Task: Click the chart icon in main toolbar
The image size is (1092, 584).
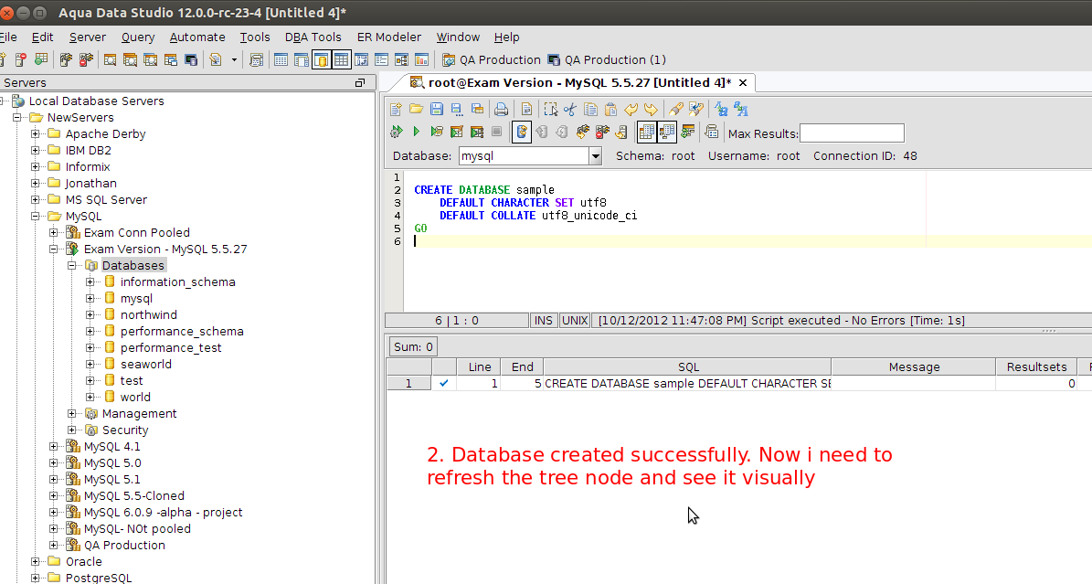Action: 422,60
